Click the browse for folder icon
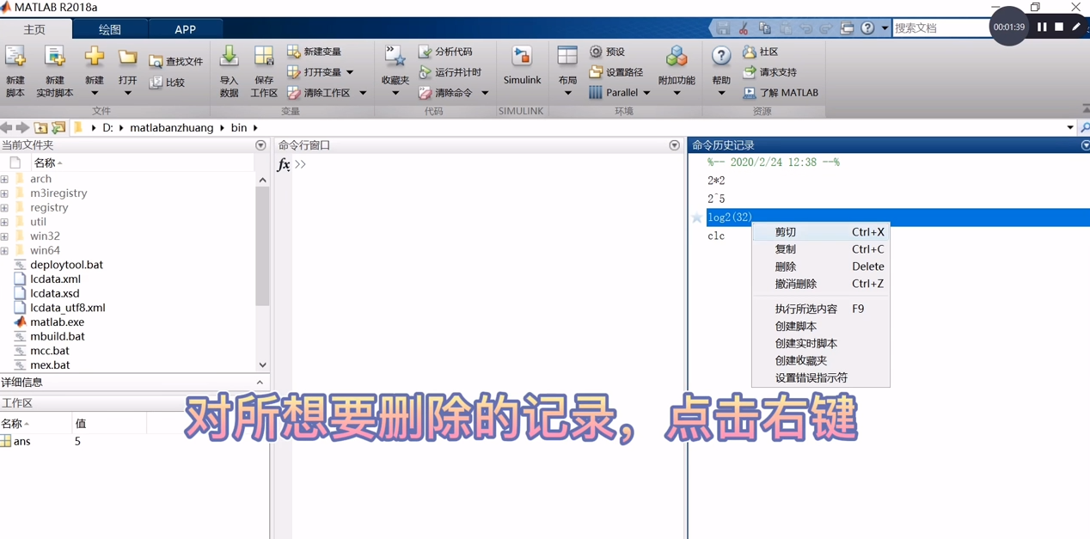The height and width of the screenshot is (539, 1090). pyautogui.click(x=58, y=128)
